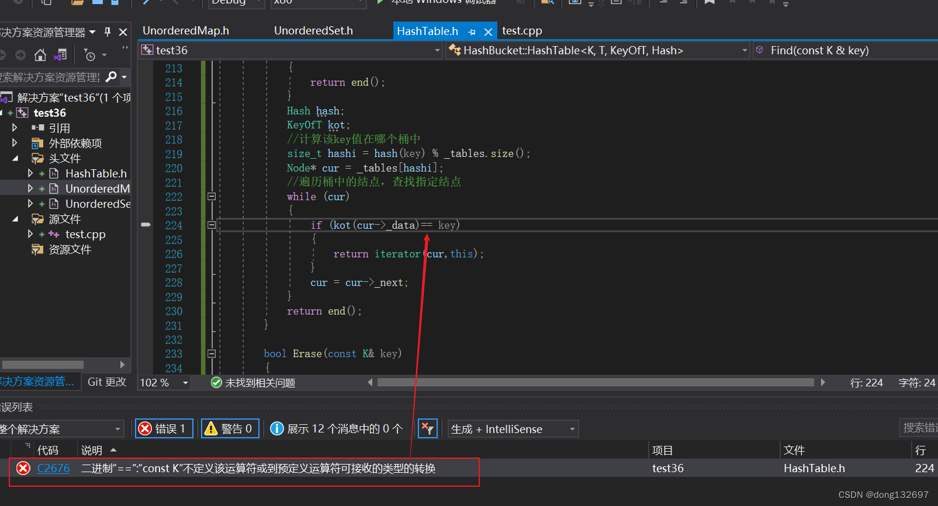This screenshot has width=938, height=506.
Task: Go Home in Solution Explorer toolbar
Action: coord(40,55)
